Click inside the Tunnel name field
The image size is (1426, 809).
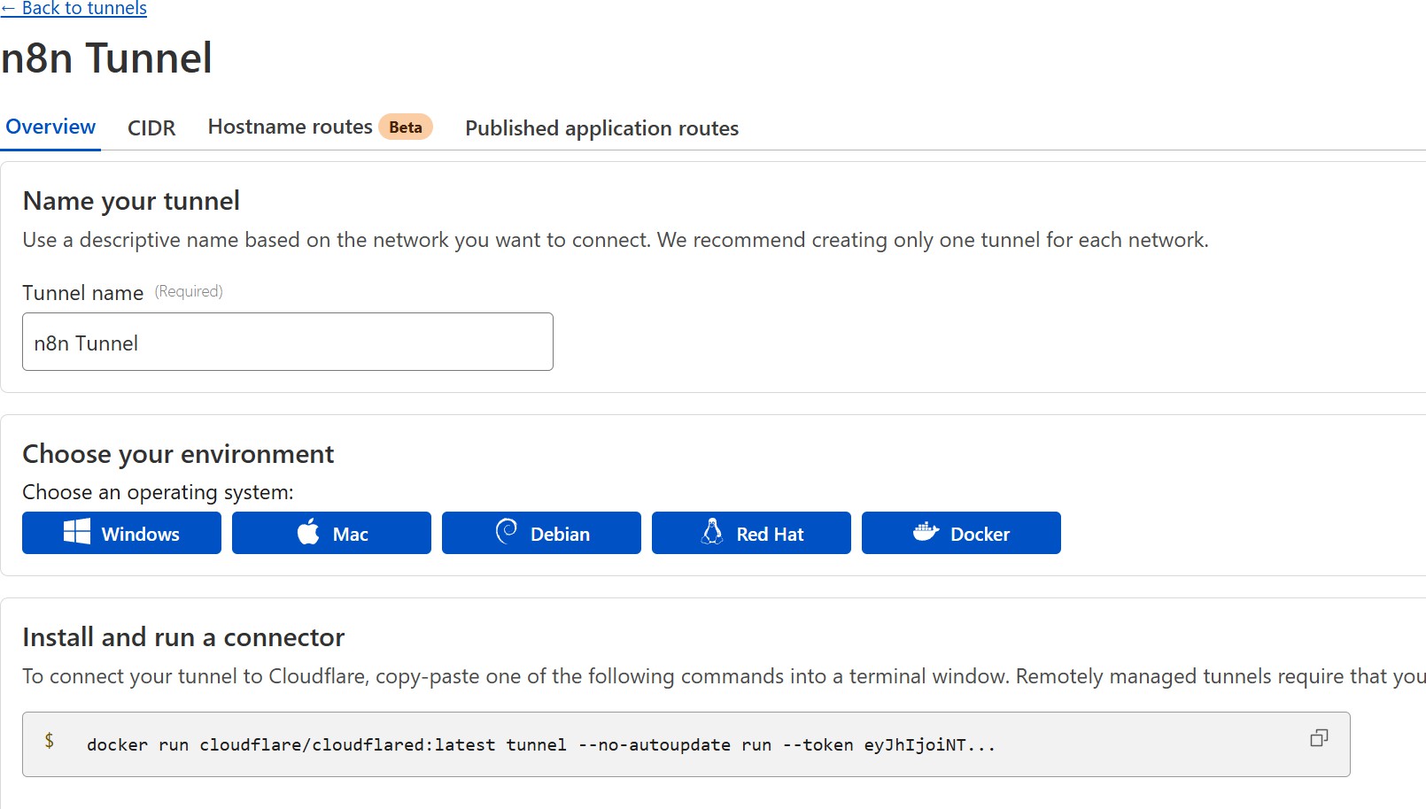coord(287,342)
